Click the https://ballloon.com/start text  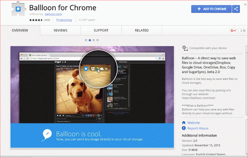[198, 98]
